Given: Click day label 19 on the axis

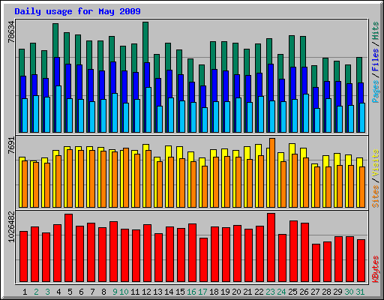Looking at the screenshot, I should tap(225, 292).
